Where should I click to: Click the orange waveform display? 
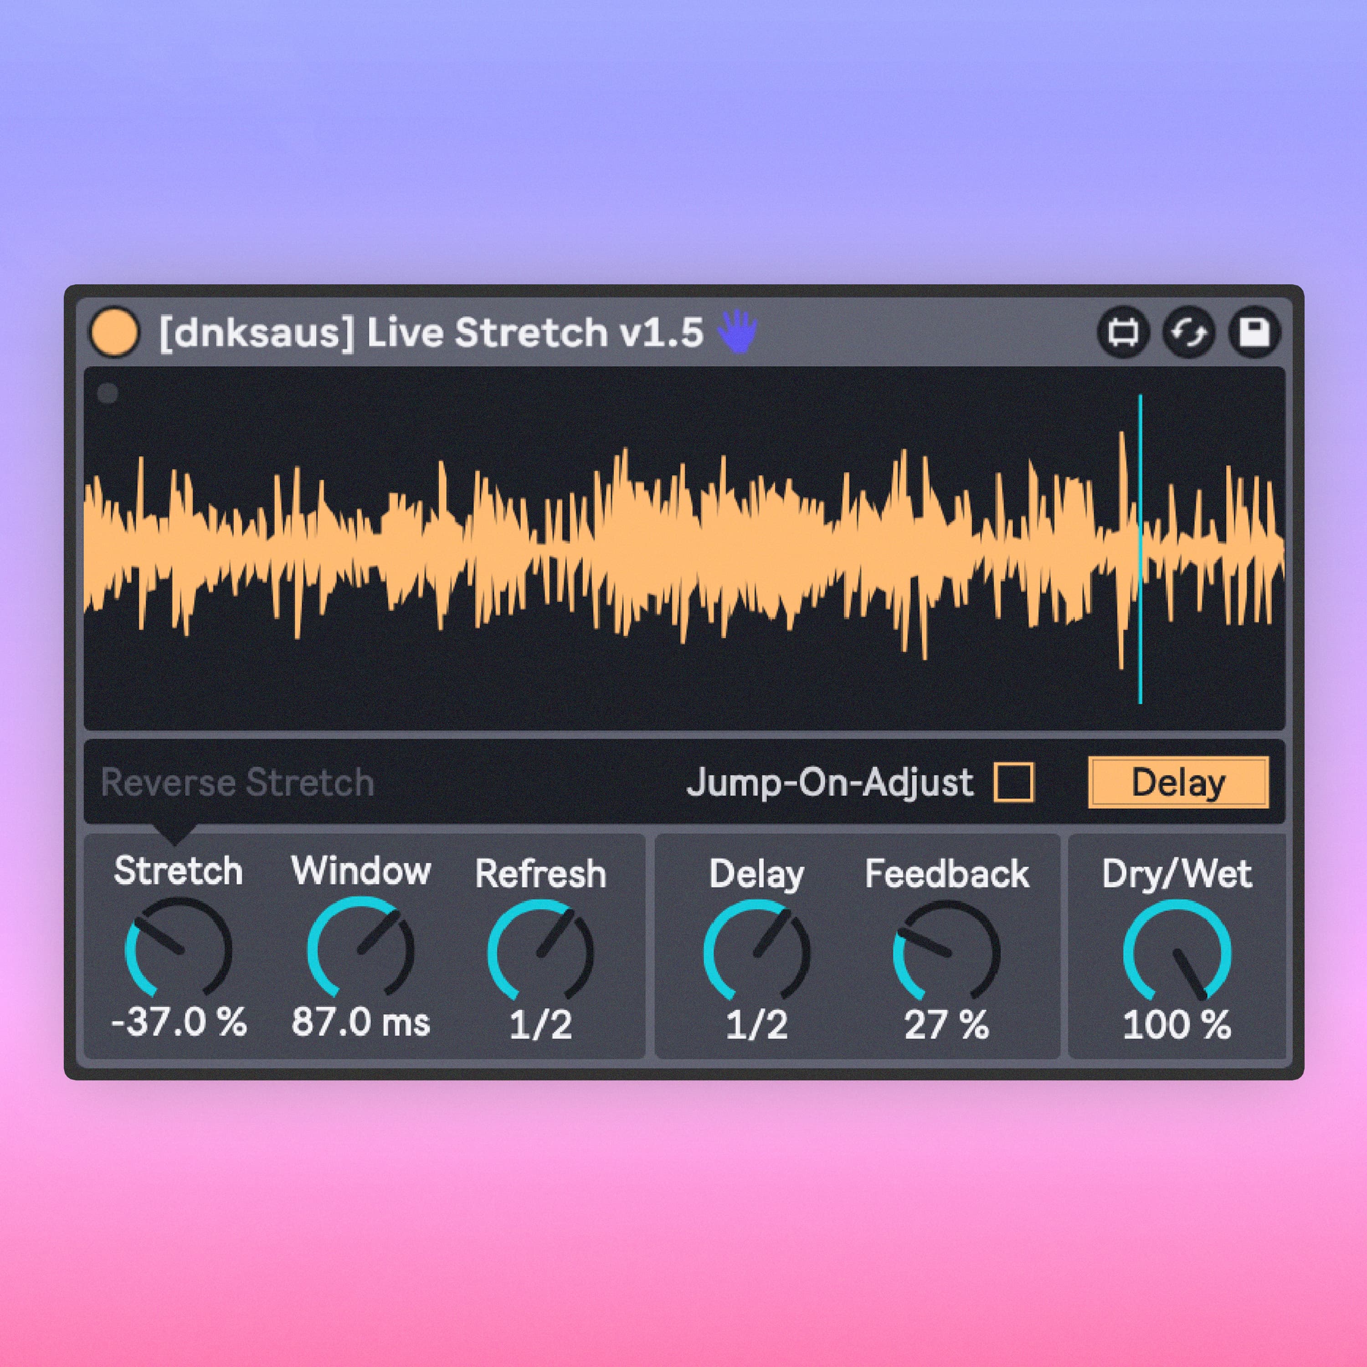[683, 548]
